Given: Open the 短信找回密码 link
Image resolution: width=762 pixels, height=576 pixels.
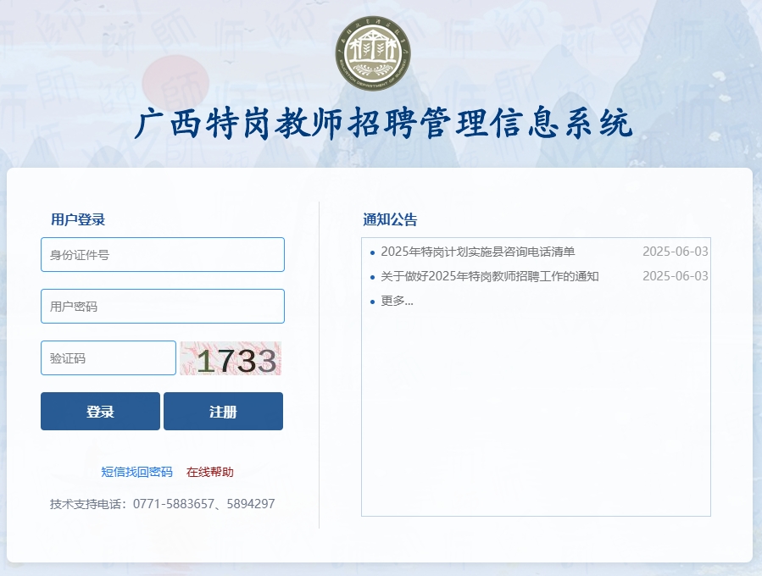Looking at the screenshot, I should 136,472.
